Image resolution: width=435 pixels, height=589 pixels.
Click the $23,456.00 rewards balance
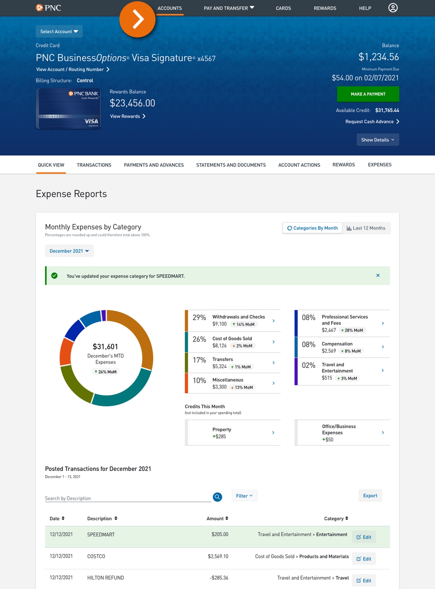coord(132,103)
